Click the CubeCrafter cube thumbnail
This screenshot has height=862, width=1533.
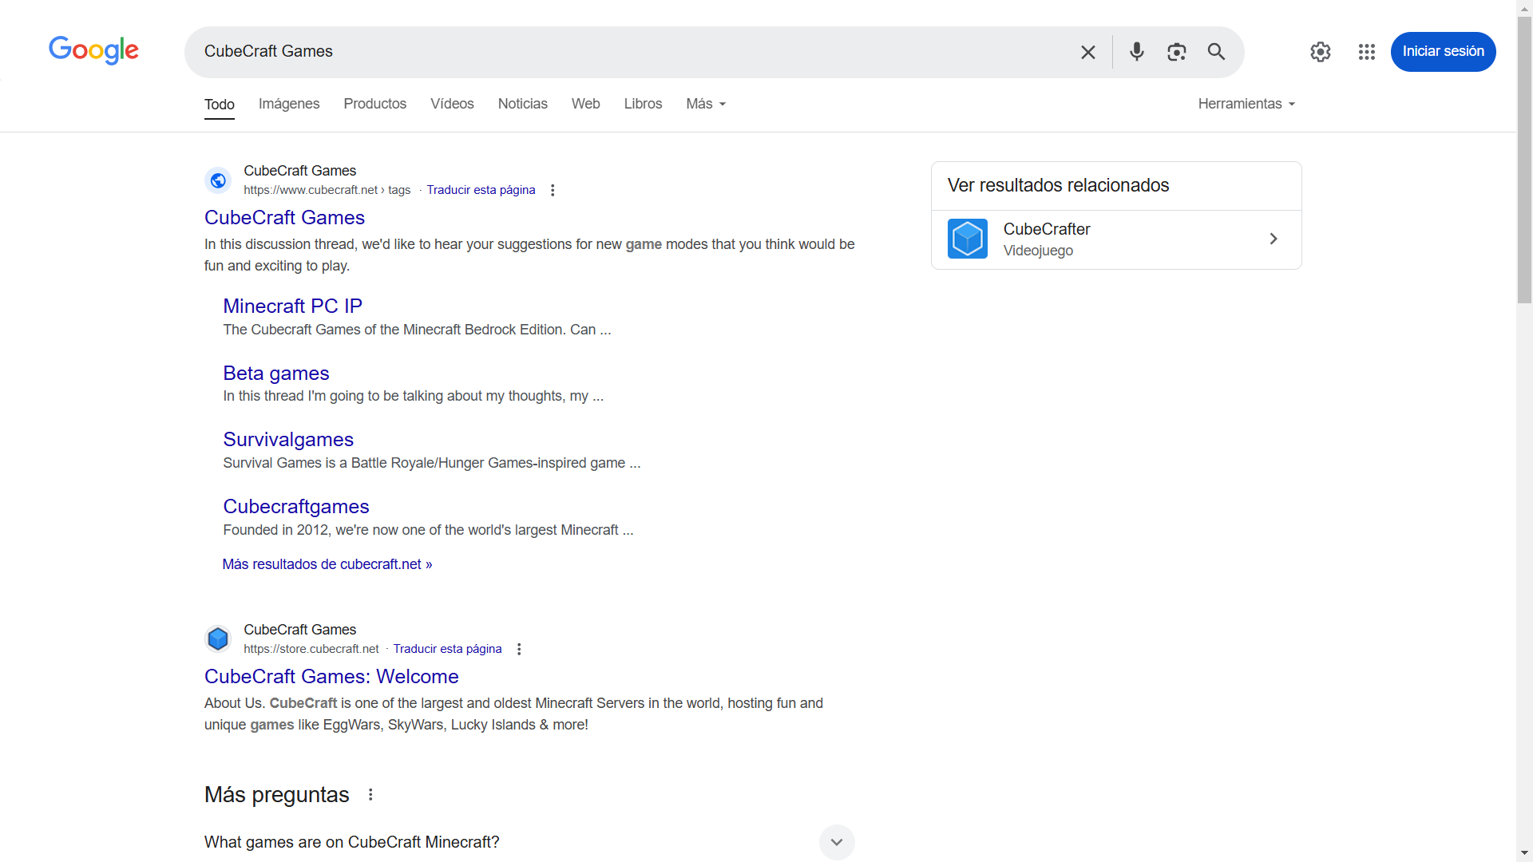[968, 239]
